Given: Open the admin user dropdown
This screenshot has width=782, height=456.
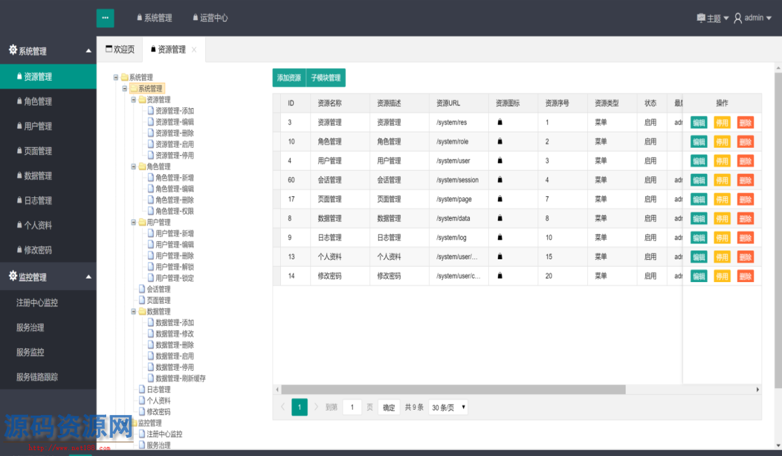Looking at the screenshot, I should click(x=753, y=18).
